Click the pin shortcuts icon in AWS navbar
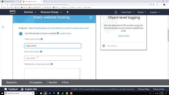Screen dimensions: 169x95 pos(68,12)
